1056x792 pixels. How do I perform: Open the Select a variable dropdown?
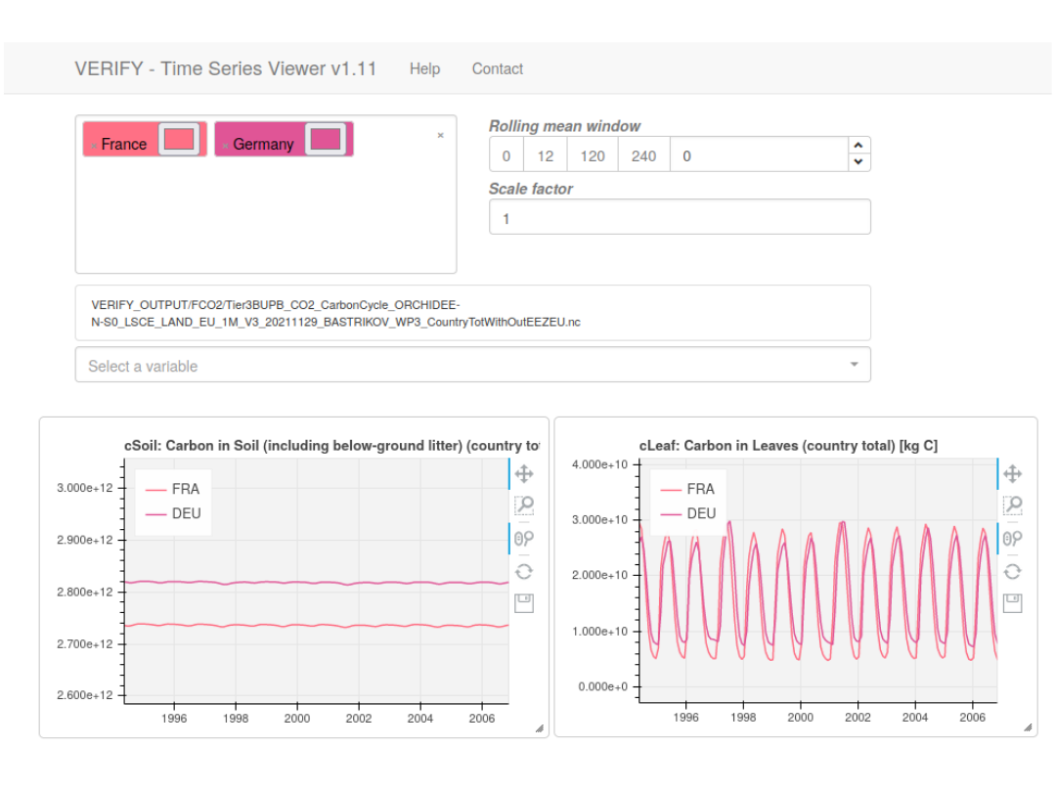click(x=473, y=365)
